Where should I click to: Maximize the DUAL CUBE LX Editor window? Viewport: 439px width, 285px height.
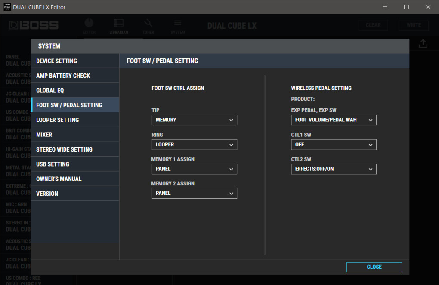click(x=406, y=7)
